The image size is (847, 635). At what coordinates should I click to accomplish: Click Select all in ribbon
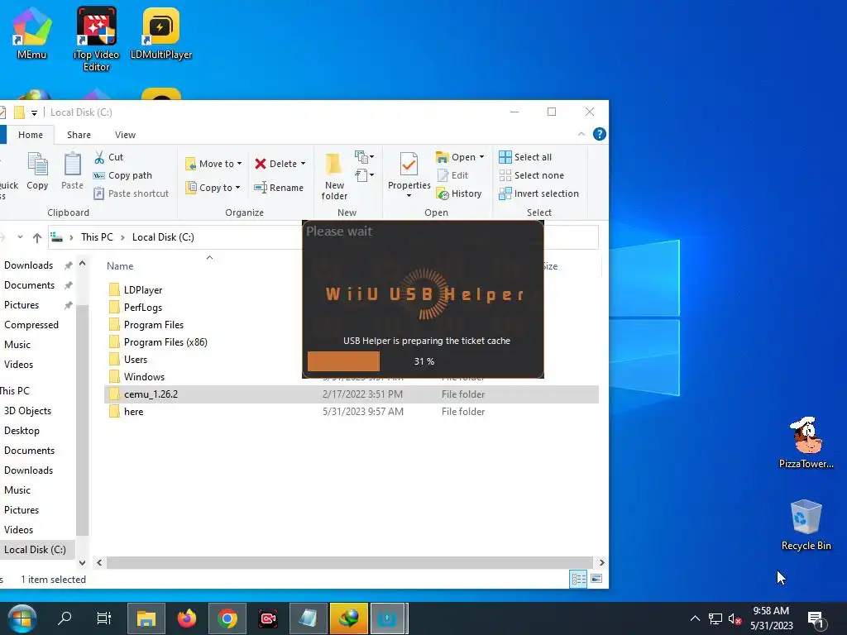click(525, 157)
